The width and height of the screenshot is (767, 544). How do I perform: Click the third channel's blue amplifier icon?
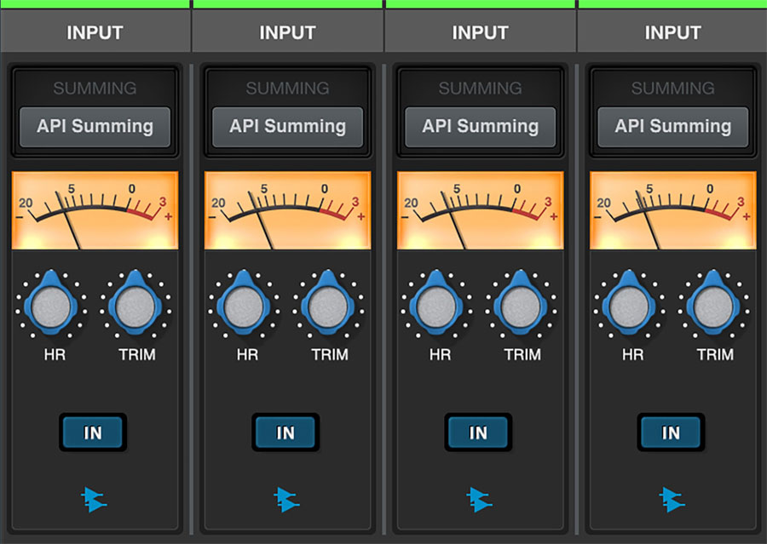(479, 499)
